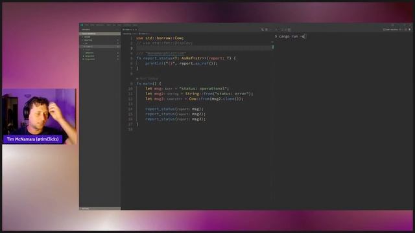Click the 'use std::borrow::Cow;' code line
Image resolution: width=415 pixels, height=233 pixels.
pos(160,38)
